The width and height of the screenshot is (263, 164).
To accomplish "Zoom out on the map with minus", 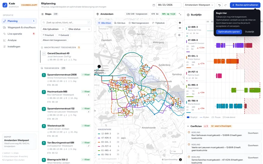I will coord(180,28).
